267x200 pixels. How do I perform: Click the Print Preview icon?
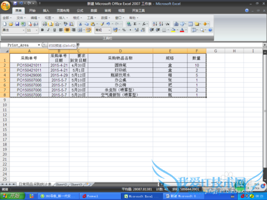point(51,24)
